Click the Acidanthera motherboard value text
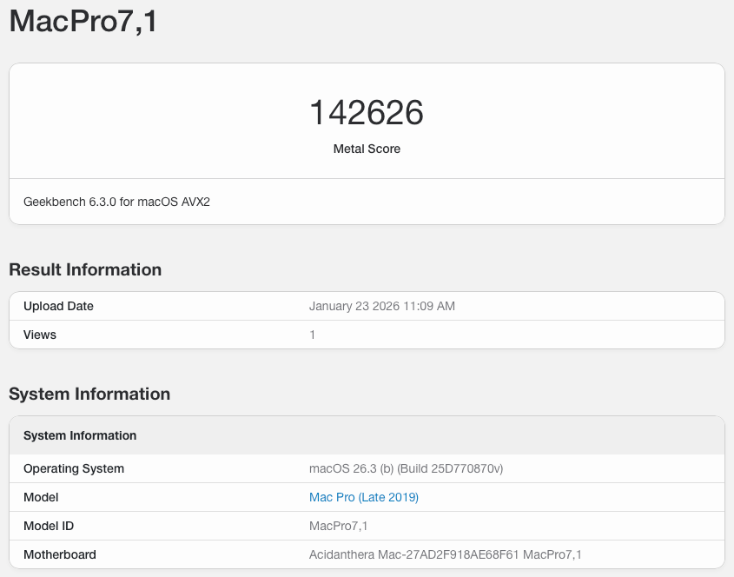 [x=446, y=554]
